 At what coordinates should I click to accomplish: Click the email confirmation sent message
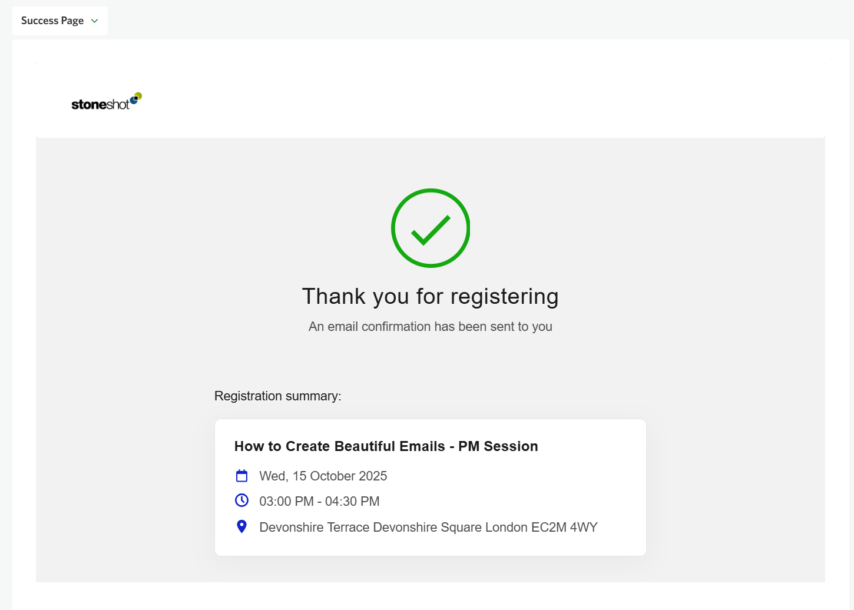[430, 327]
